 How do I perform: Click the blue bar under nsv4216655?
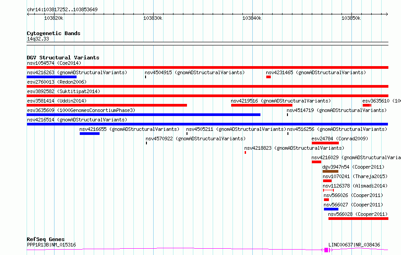tap(90, 134)
